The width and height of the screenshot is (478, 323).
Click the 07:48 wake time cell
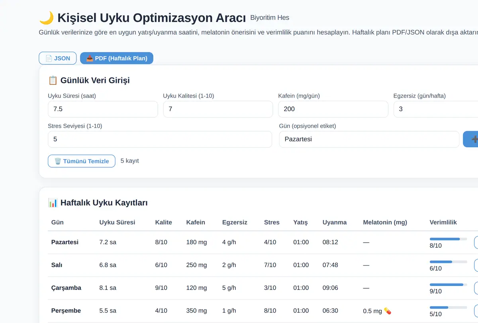[330, 265]
